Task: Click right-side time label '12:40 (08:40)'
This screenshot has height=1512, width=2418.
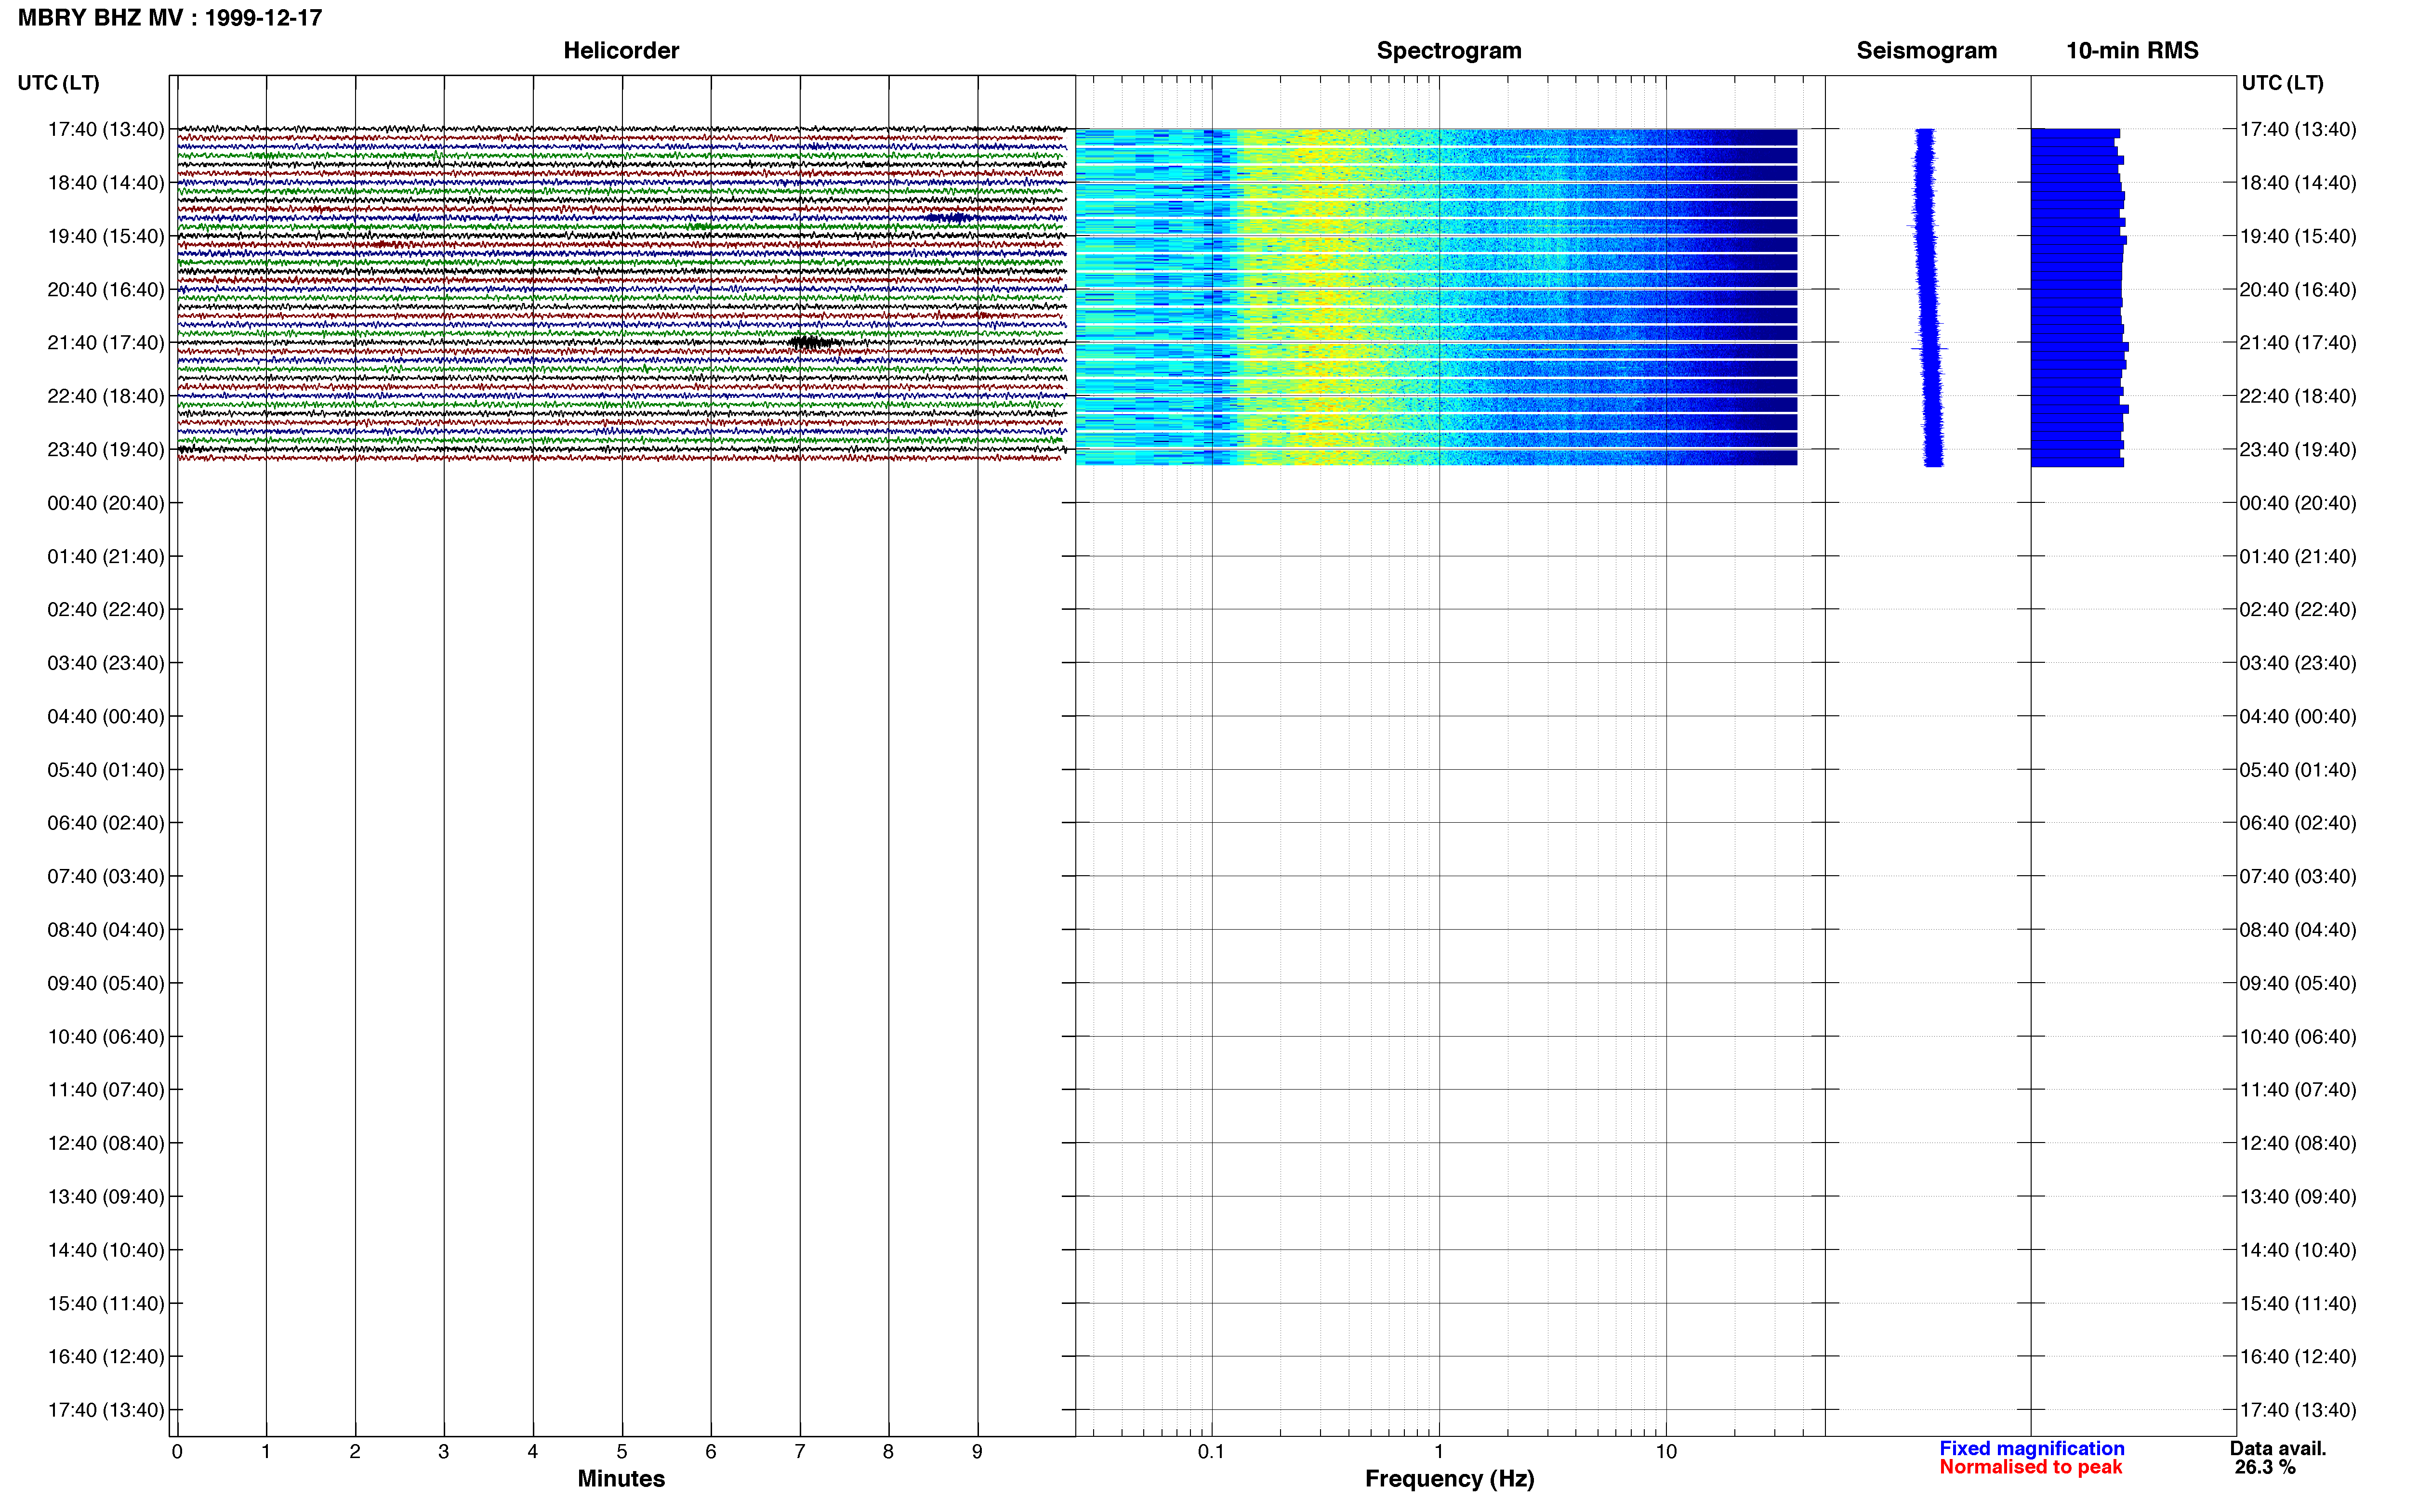Action: [x=2298, y=1144]
